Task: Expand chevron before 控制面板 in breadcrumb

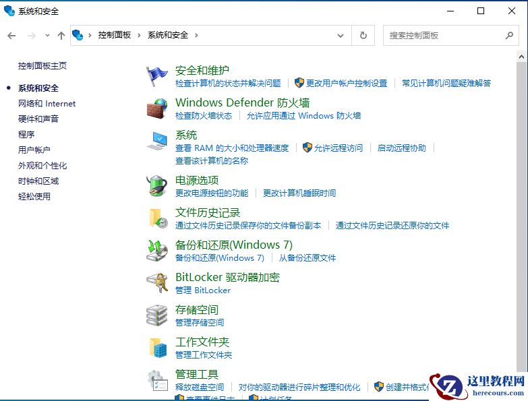Action: click(90, 35)
